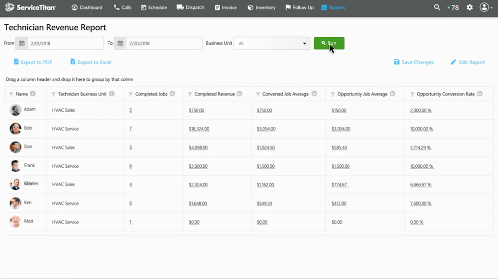This screenshot has height=279, width=498.
Task: Open the Dispatch tab
Action: [x=190, y=7]
